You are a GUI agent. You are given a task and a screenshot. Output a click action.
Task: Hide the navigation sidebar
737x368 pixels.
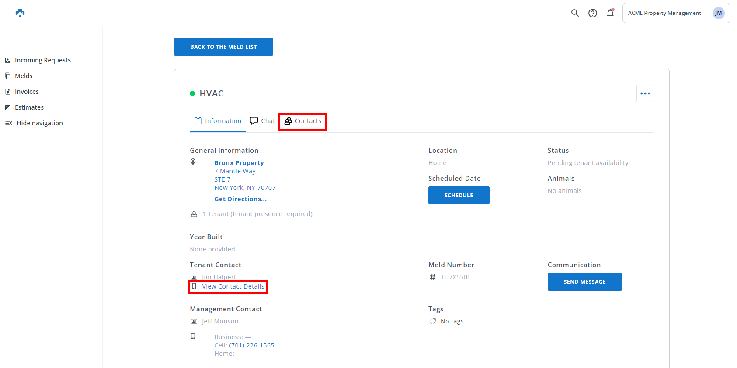(x=39, y=123)
